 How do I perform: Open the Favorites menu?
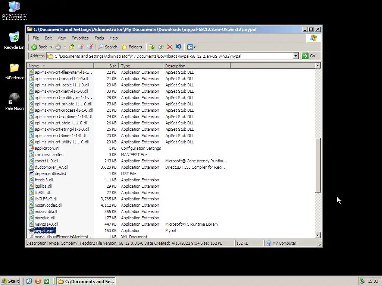(x=80, y=38)
